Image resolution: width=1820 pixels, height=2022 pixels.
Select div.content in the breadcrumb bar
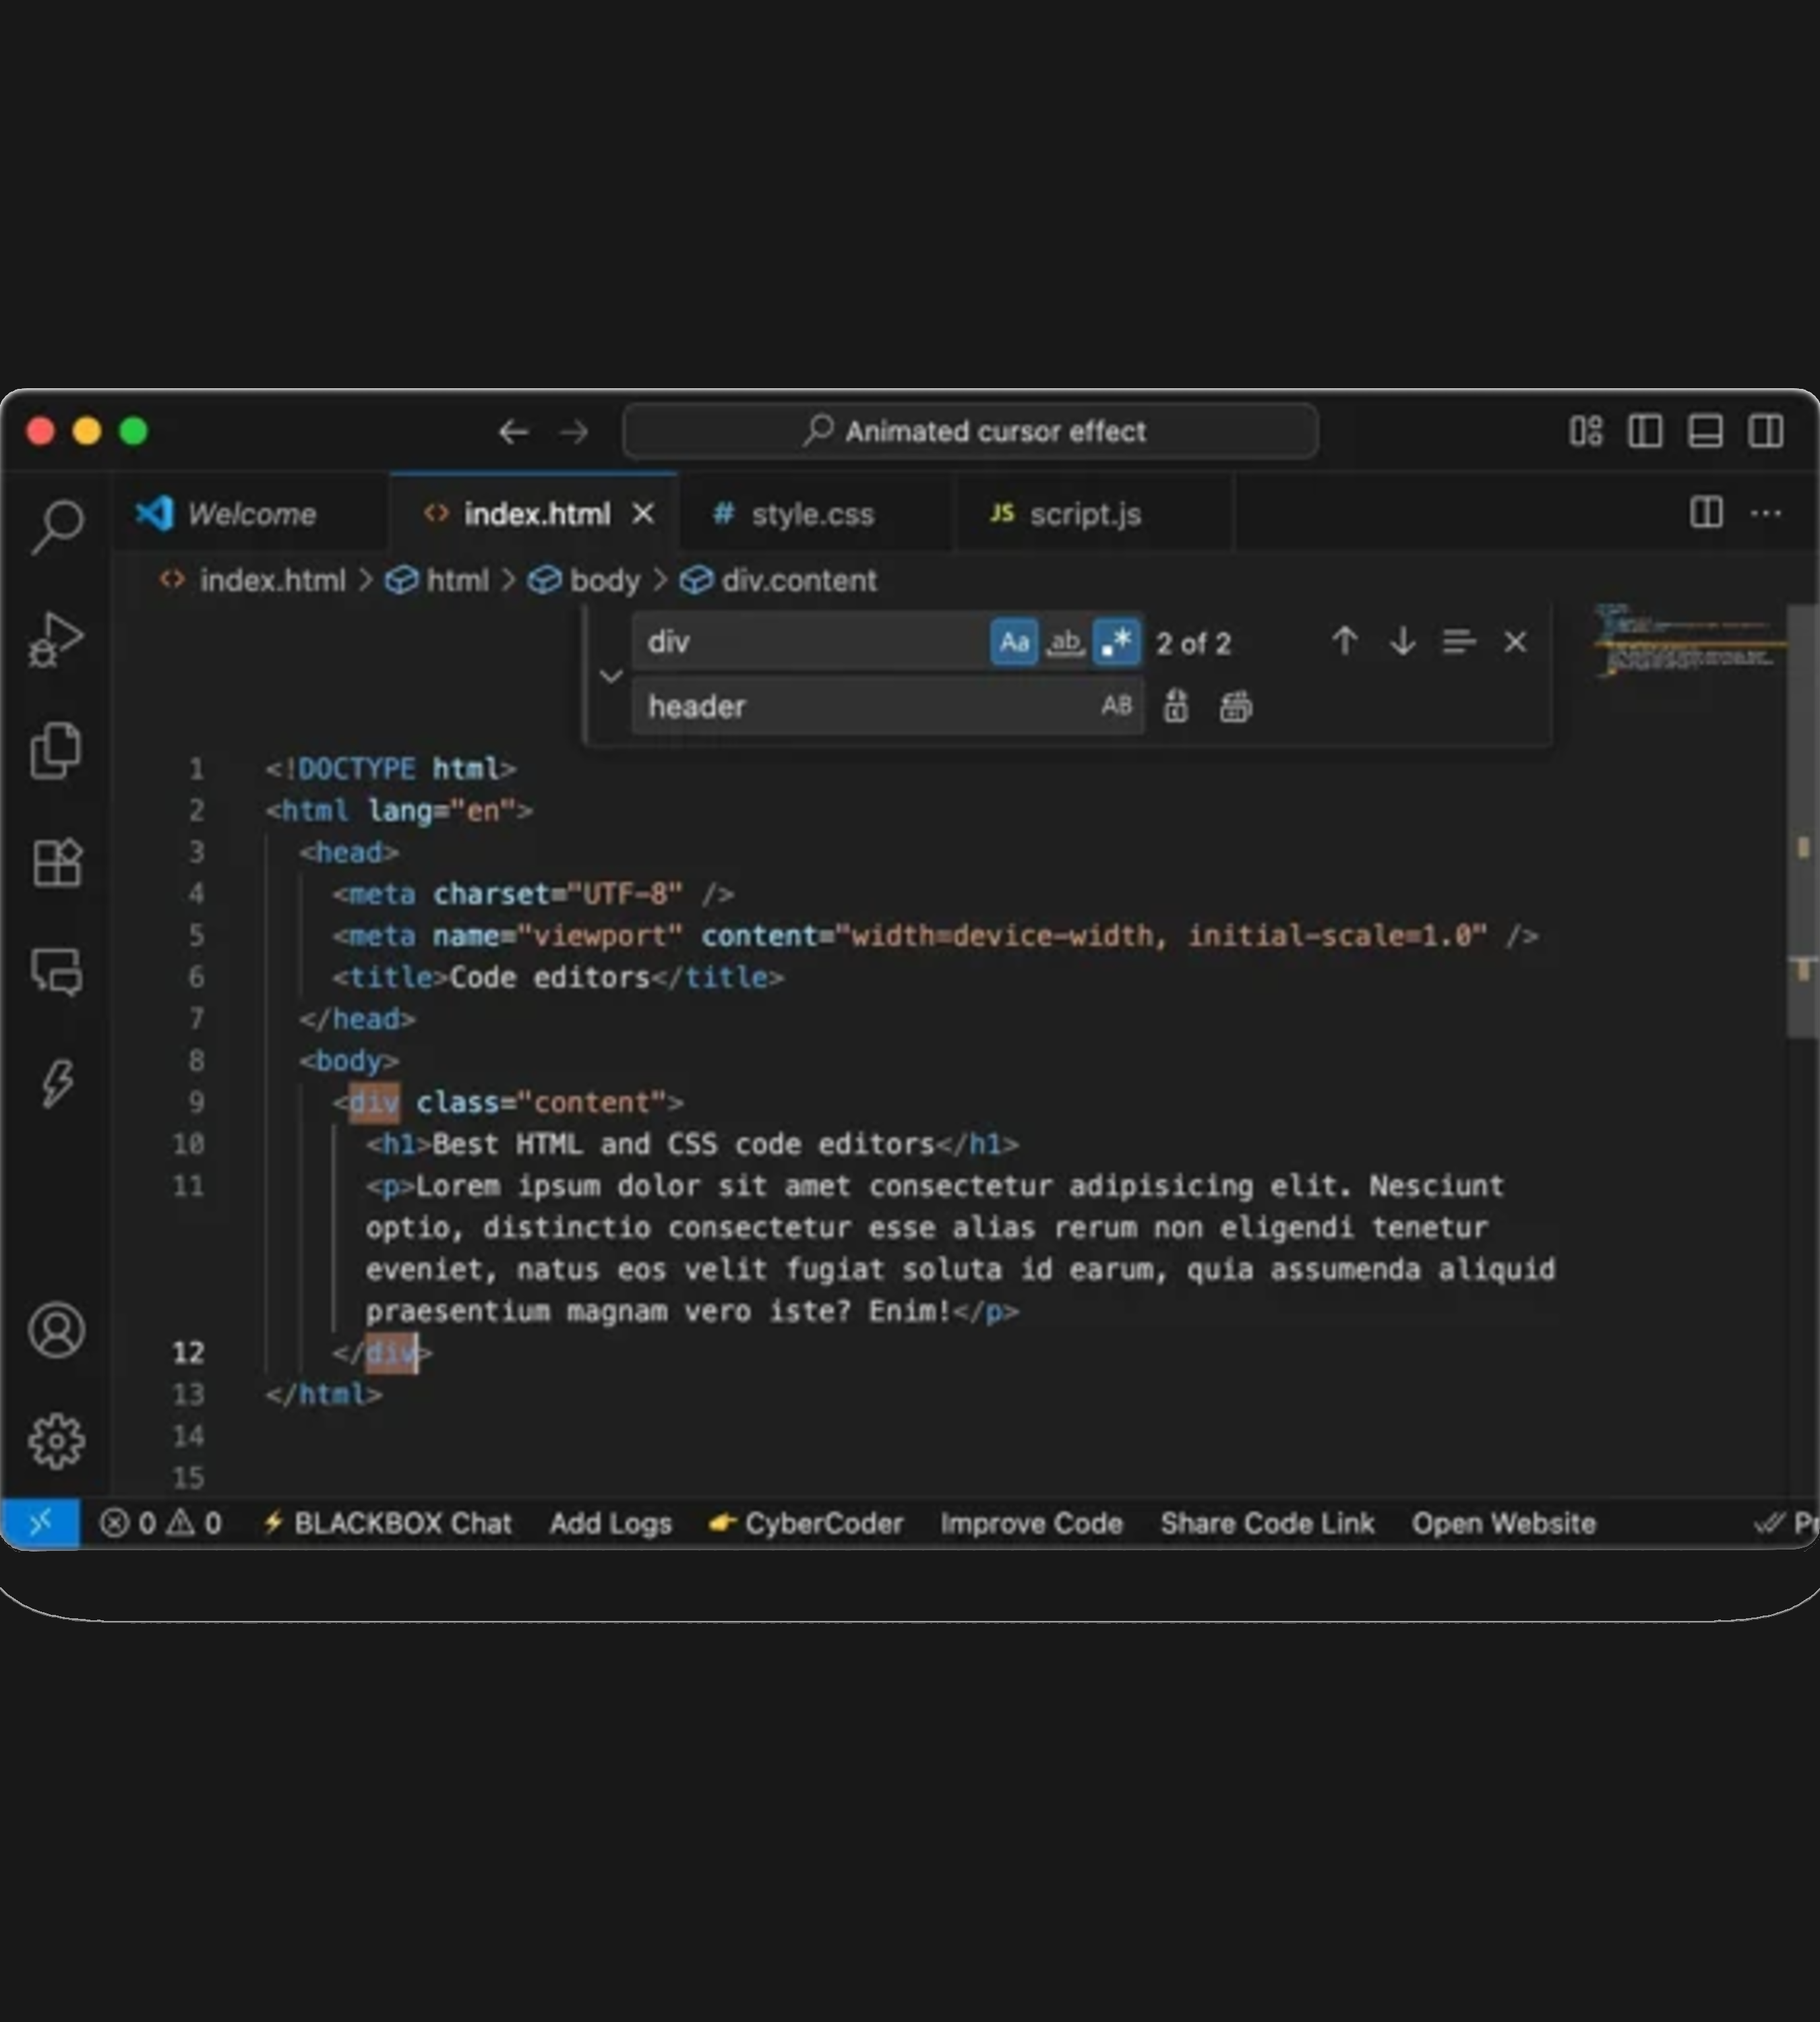pos(797,580)
